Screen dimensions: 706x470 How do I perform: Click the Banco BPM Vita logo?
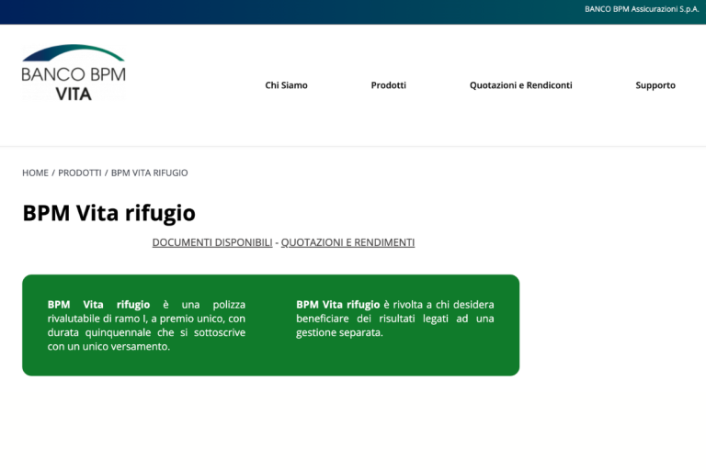click(x=74, y=73)
